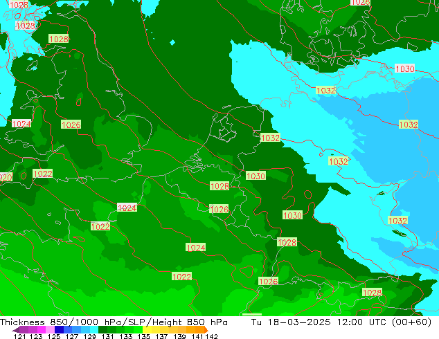Click the legend value '137'
The width and height of the screenshot is (439, 339).
[161, 336]
